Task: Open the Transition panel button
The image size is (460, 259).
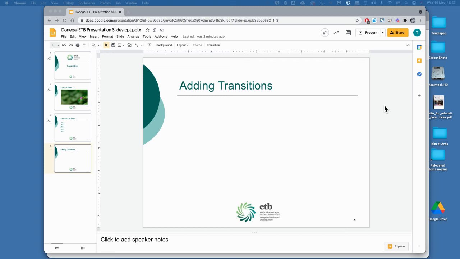Action: [x=213, y=45]
